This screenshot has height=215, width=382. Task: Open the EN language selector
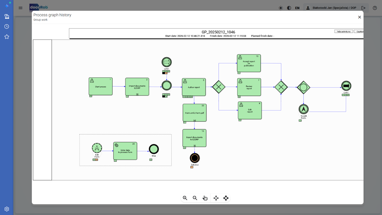click(x=297, y=8)
